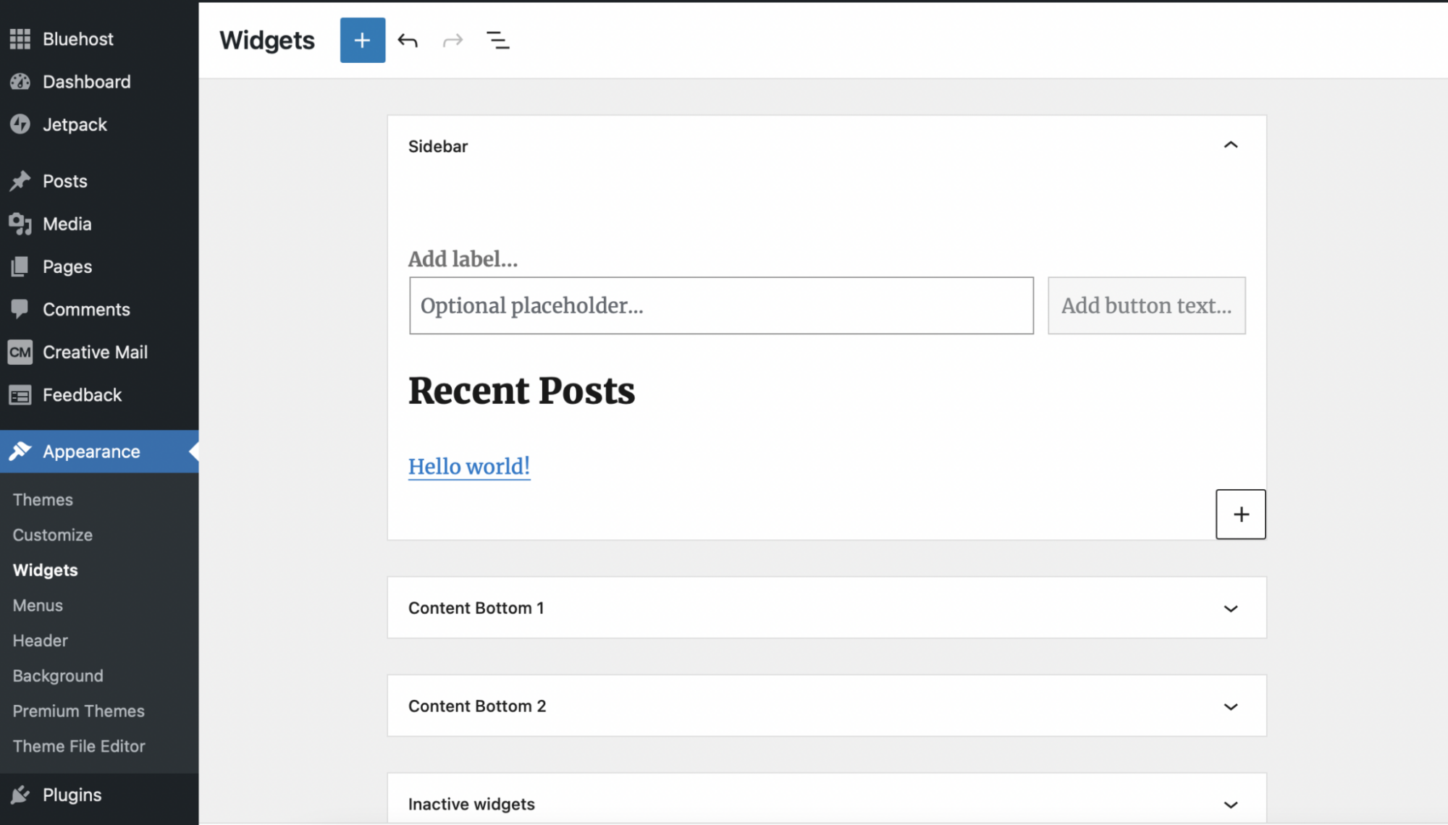Click the Creative Mail CM icon

point(20,352)
